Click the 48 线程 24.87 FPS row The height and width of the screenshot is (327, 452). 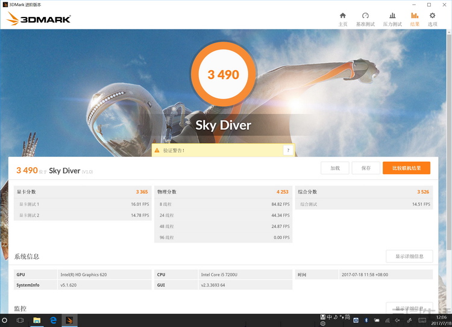pos(223,226)
